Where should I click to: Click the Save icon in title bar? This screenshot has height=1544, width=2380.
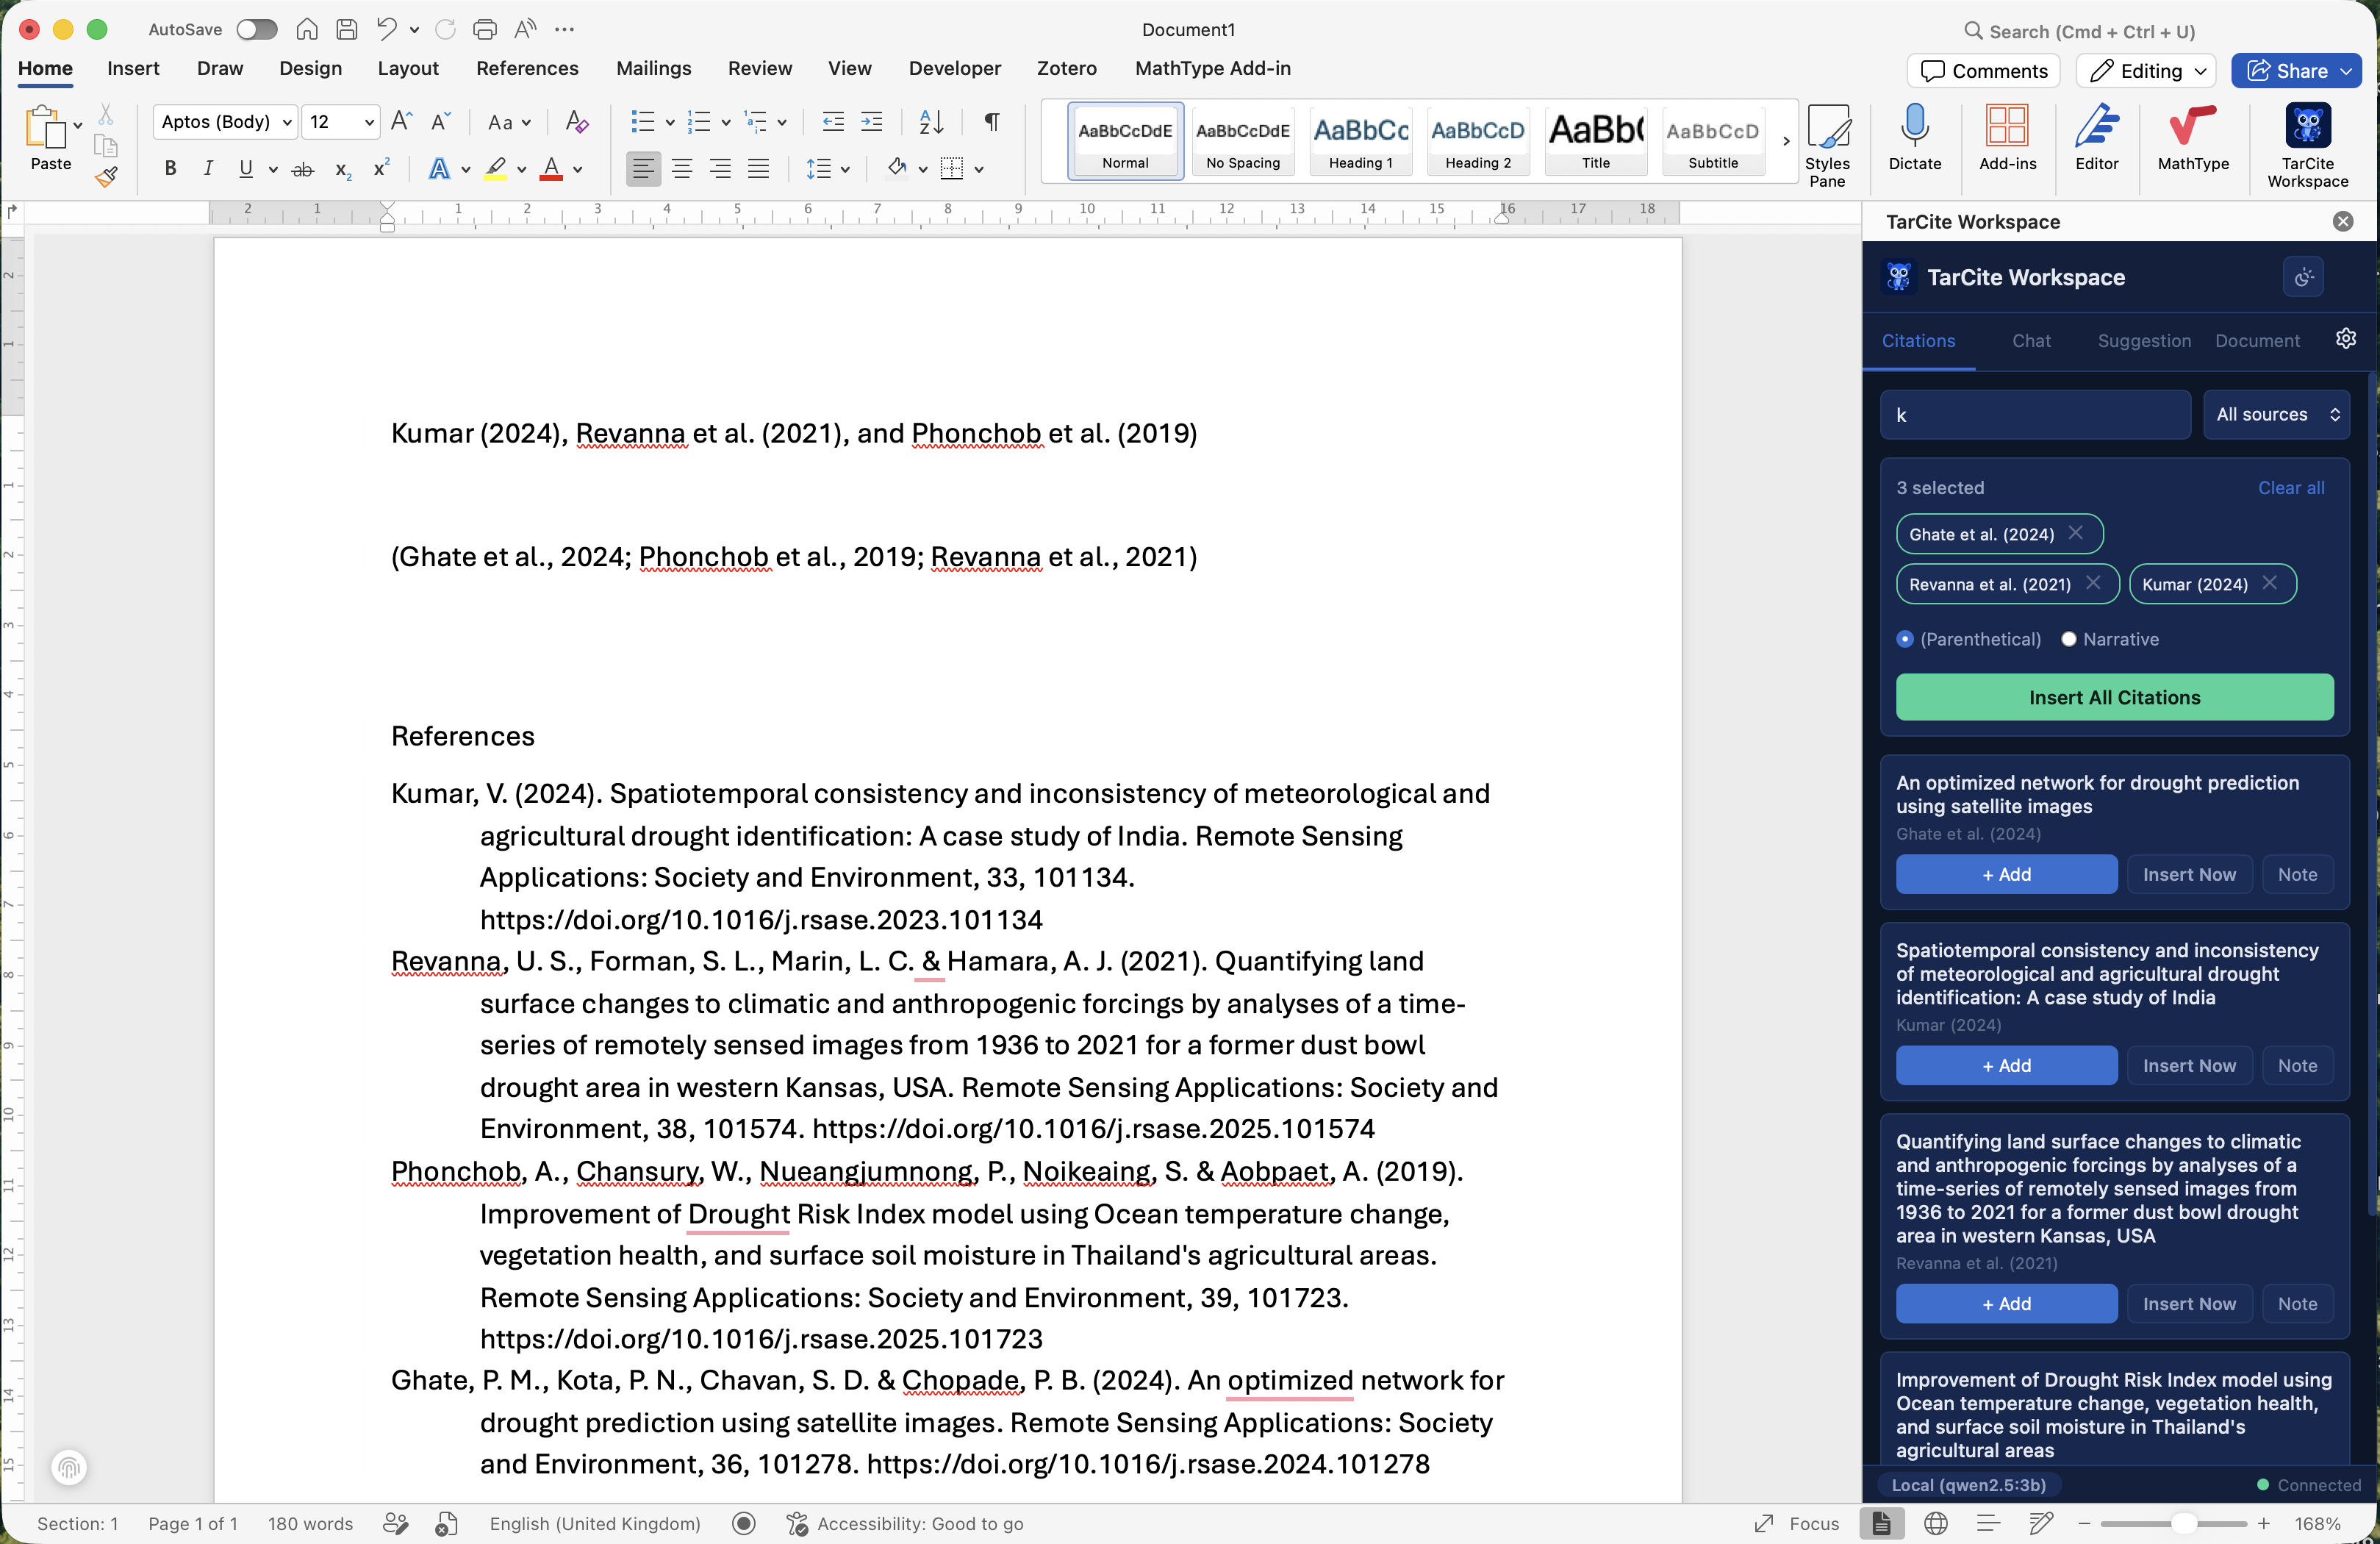click(x=346, y=29)
